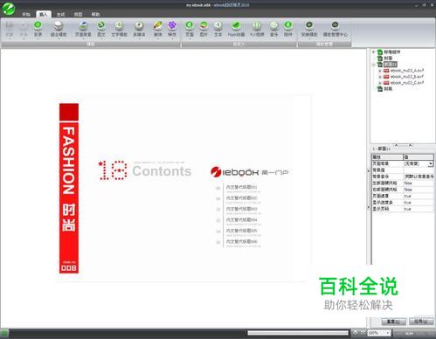Click the 模板管理中心 template manager icon
436x339 pixels.
coord(336,25)
